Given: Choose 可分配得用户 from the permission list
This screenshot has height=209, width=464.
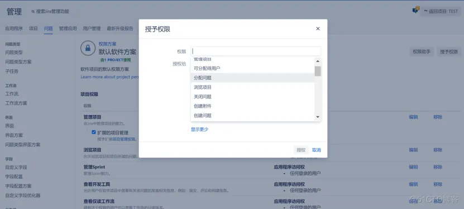Looking at the screenshot, I should (252, 68).
